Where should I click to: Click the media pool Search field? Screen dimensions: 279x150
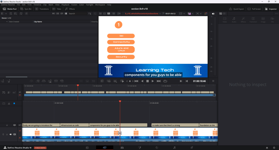pyautogui.click(x=77, y=14)
